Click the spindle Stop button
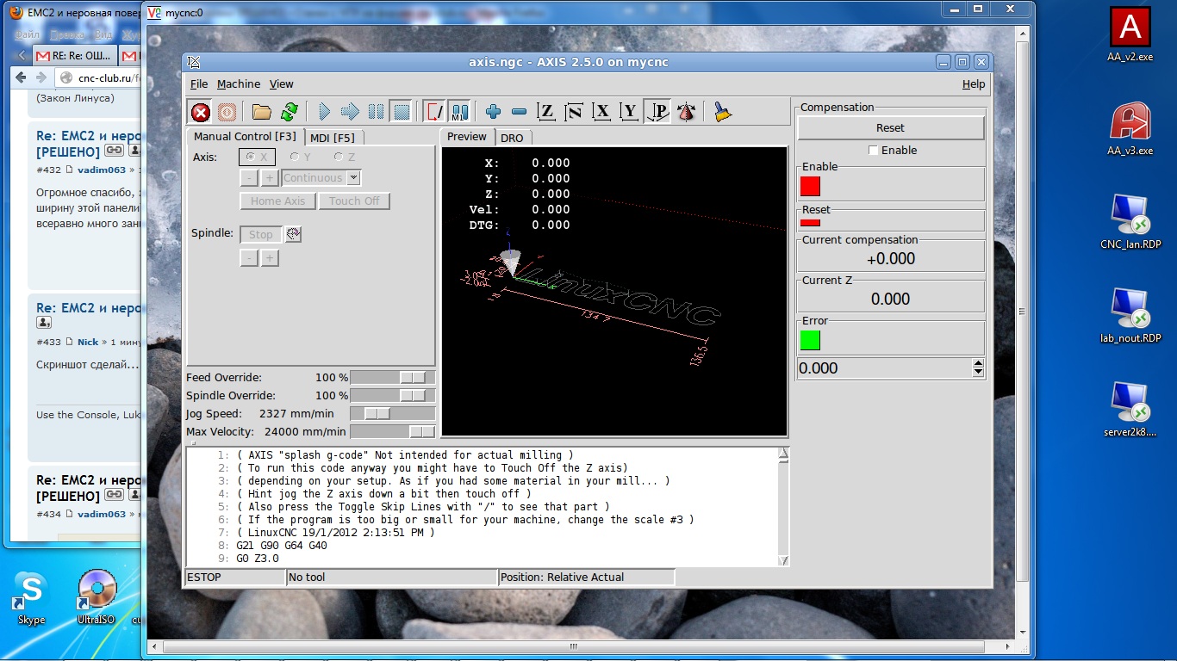 [x=261, y=234]
